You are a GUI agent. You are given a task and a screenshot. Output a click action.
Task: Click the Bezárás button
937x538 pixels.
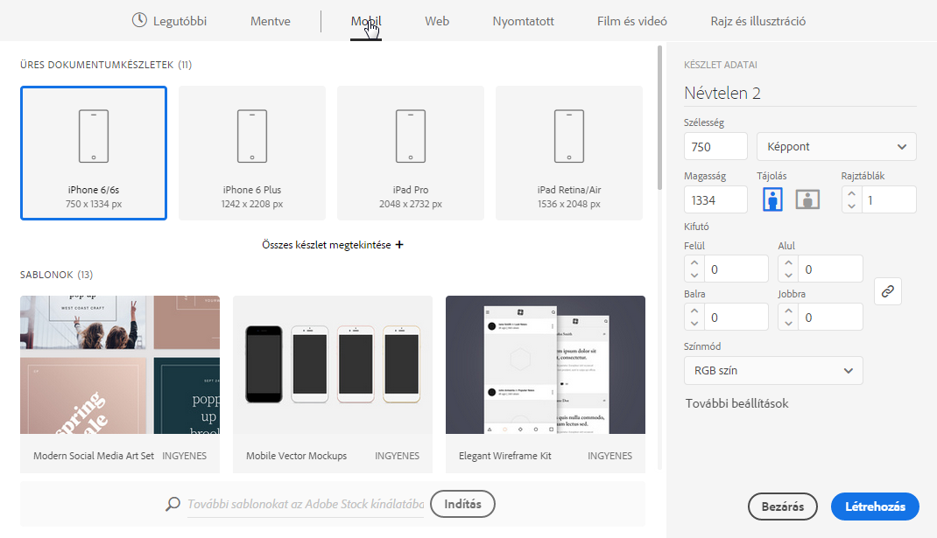coord(782,507)
